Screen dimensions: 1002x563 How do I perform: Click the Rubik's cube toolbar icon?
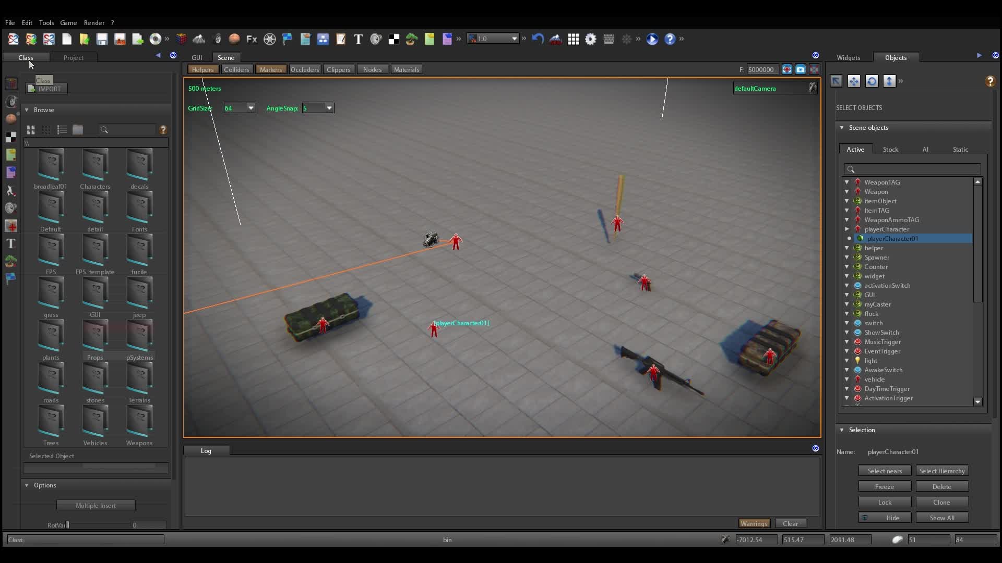(x=181, y=39)
